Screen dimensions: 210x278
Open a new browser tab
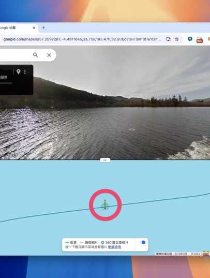coord(43,27)
